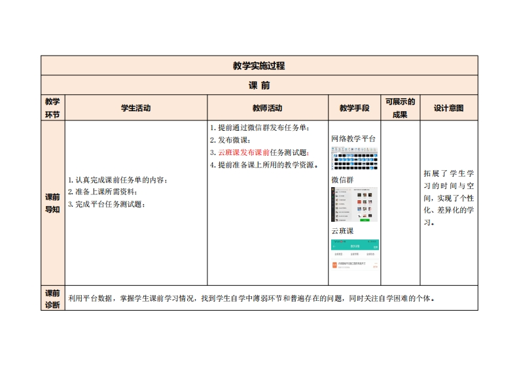Screen dimensions: 519x367
Task: Open the 微信群 screenshot thumbnail
Action: (x=354, y=205)
